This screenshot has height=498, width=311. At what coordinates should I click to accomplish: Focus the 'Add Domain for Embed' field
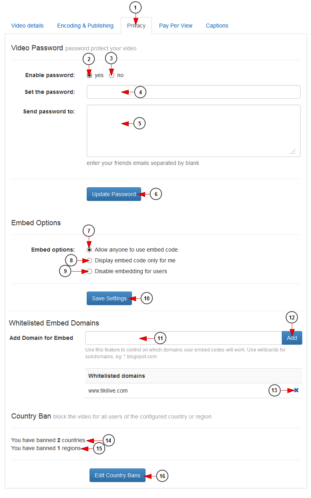click(x=183, y=338)
